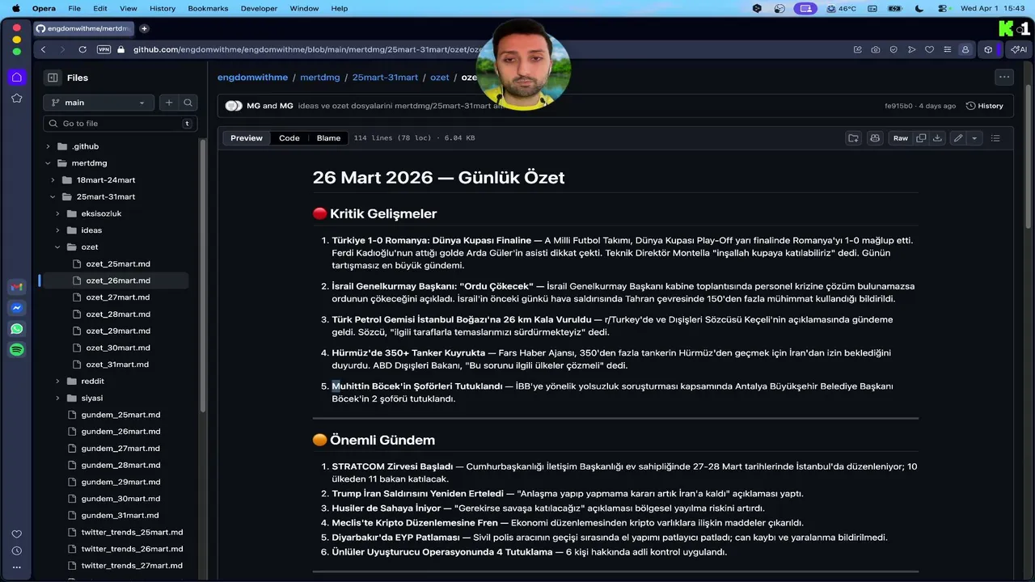Open the history clock icon in sidebar
This screenshot has width=1035, height=582.
[16, 551]
